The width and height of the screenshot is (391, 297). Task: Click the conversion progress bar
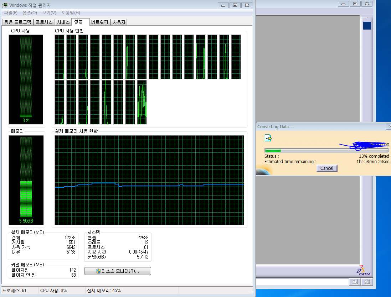coord(326,151)
